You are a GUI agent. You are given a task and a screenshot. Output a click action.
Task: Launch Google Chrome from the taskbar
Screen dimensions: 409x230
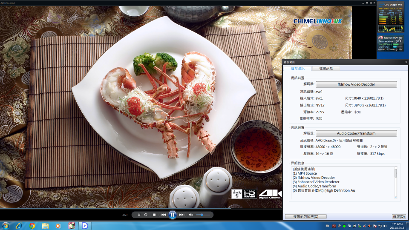32,225
